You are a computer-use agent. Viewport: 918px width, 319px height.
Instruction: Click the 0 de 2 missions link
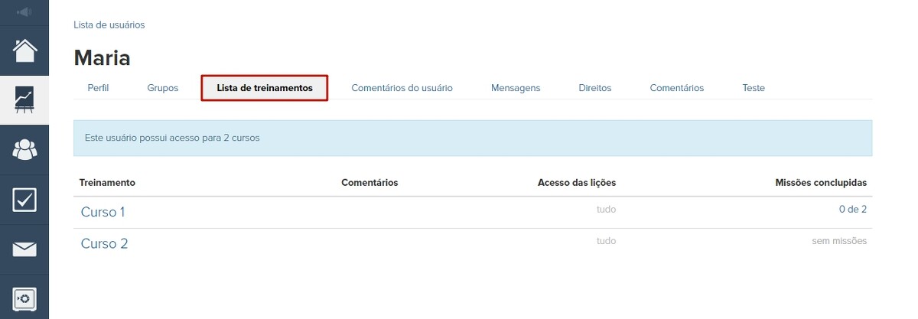(852, 210)
